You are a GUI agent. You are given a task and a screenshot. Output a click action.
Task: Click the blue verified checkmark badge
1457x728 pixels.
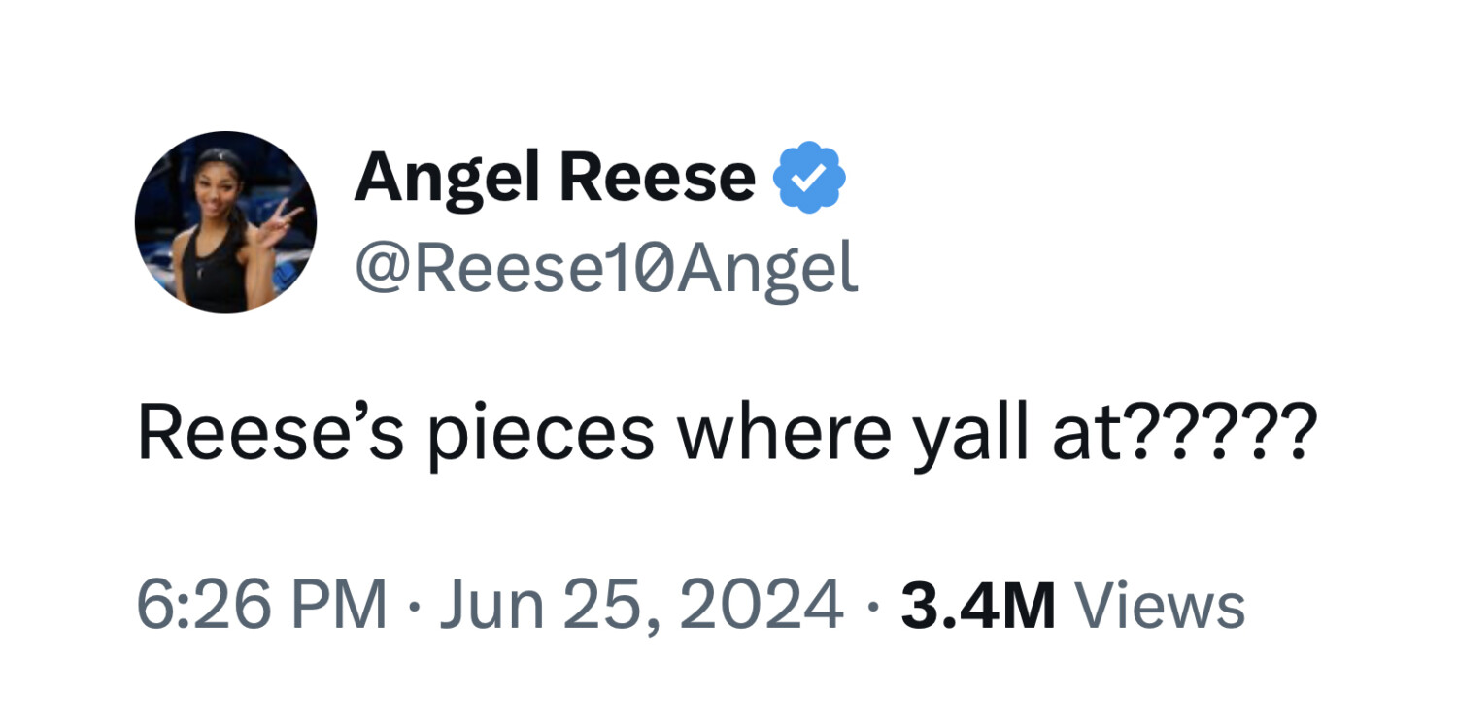tap(808, 178)
